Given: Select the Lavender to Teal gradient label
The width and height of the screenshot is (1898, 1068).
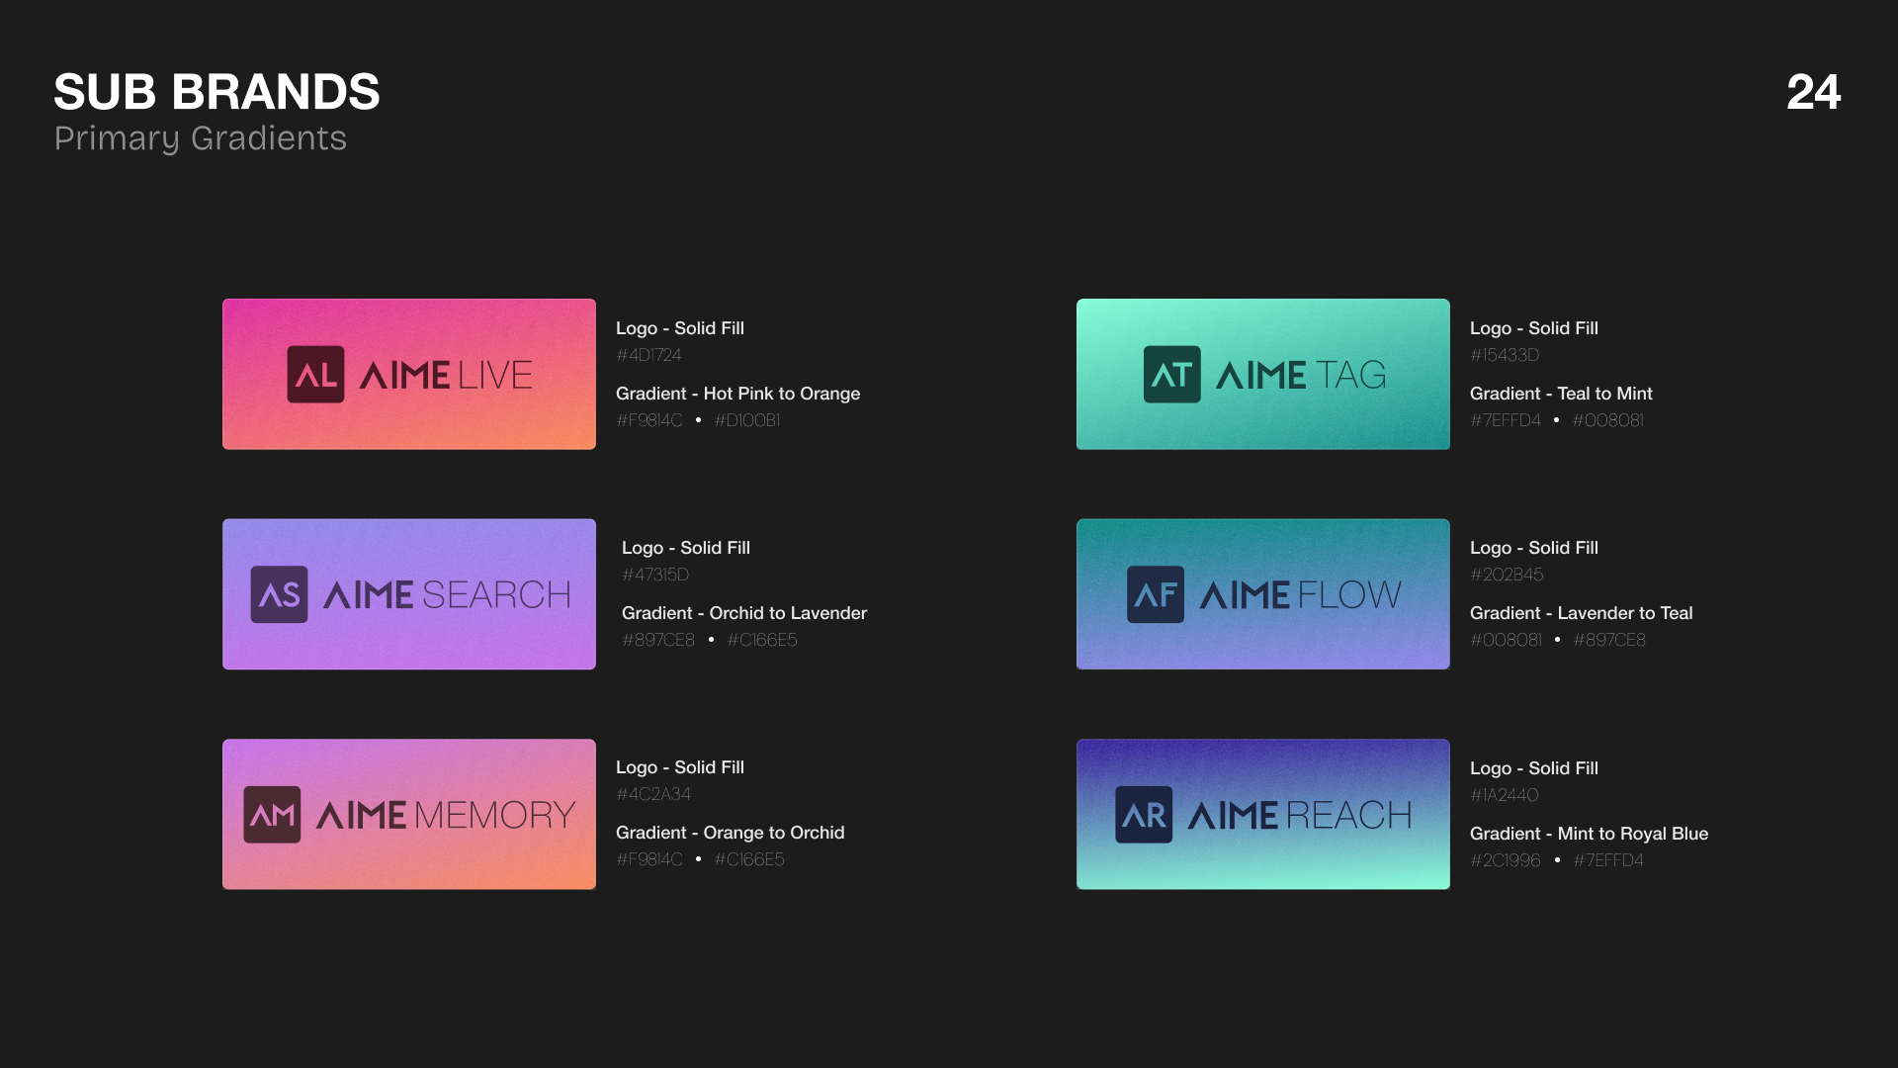Looking at the screenshot, I should (x=1582, y=613).
